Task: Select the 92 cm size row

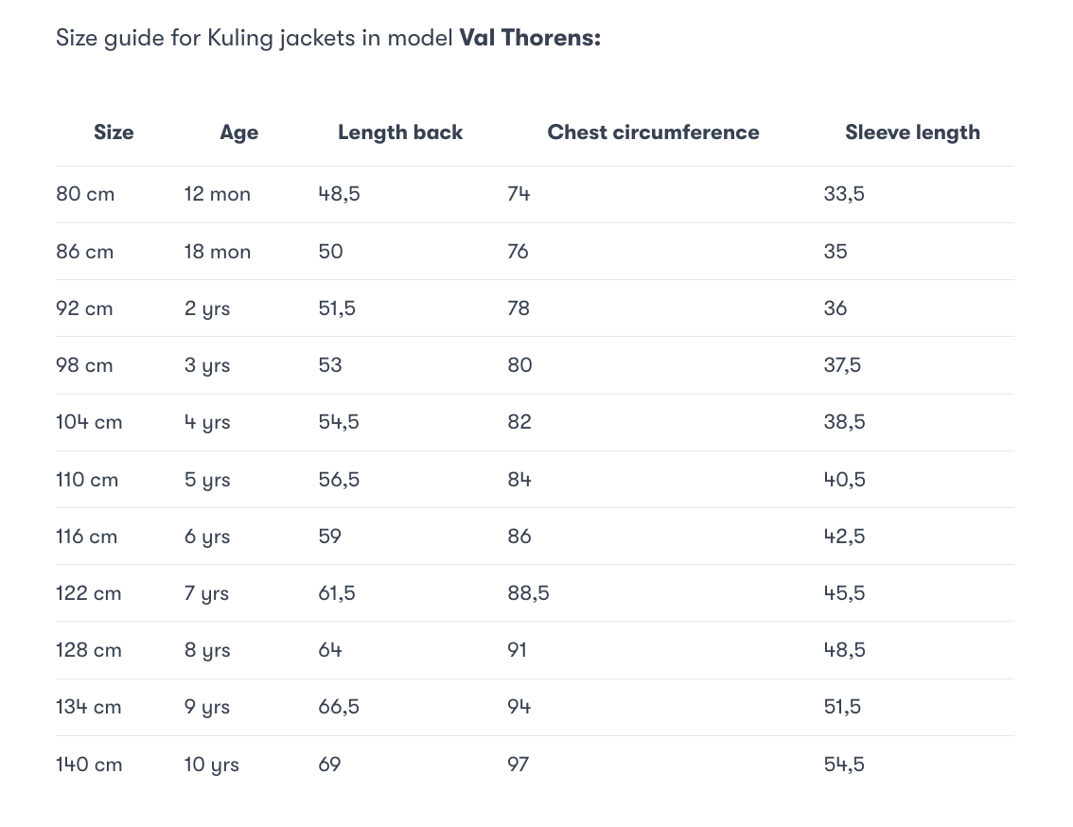Action: (x=535, y=308)
